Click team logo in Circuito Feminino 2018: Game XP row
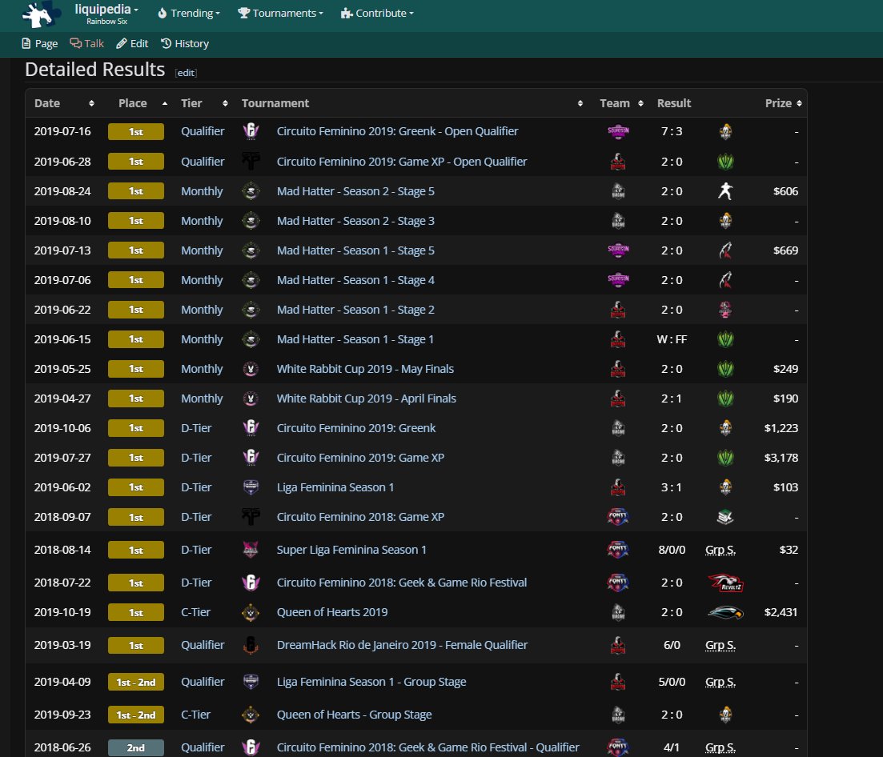The width and height of the screenshot is (883, 757). (x=618, y=517)
